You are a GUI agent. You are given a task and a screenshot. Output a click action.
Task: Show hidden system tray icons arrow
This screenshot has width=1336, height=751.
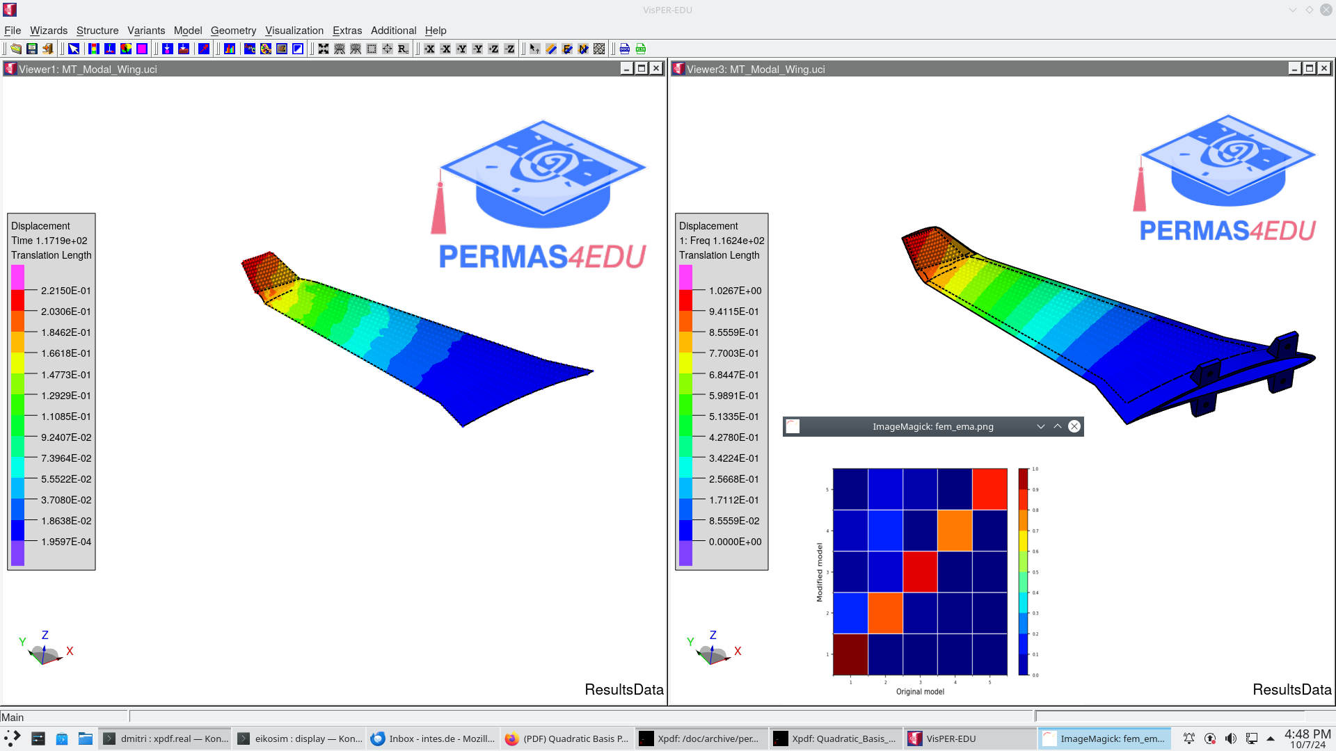pos(1271,738)
